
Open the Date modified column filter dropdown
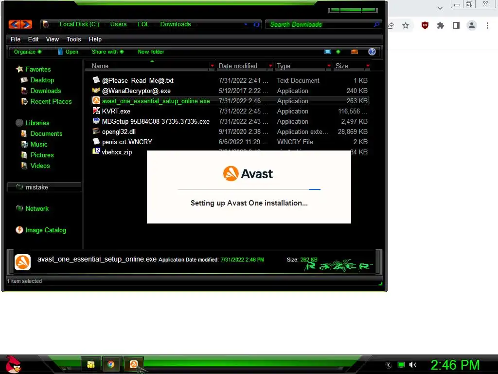click(270, 66)
